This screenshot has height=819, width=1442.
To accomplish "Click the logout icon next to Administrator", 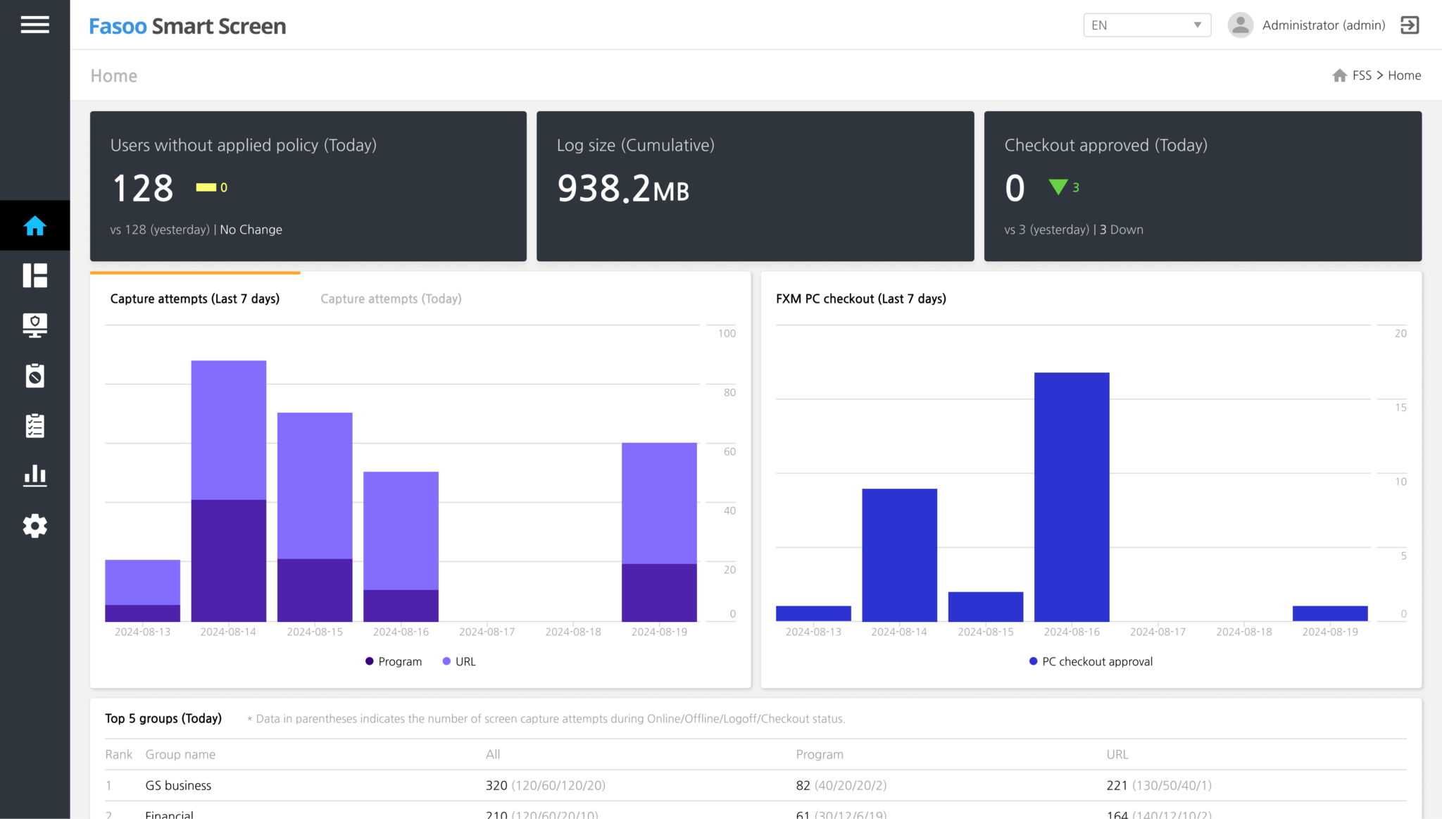I will (1410, 25).
